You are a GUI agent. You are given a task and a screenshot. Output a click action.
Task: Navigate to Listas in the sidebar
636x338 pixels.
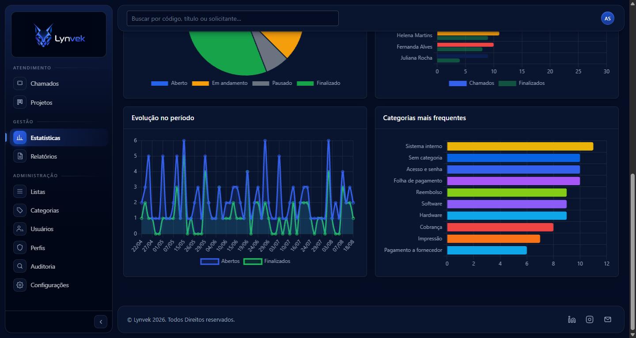tap(59, 192)
